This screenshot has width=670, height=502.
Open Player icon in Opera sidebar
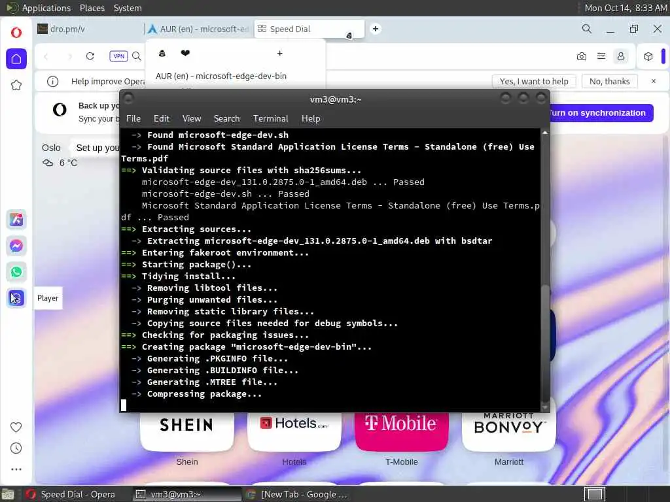point(16,298)
